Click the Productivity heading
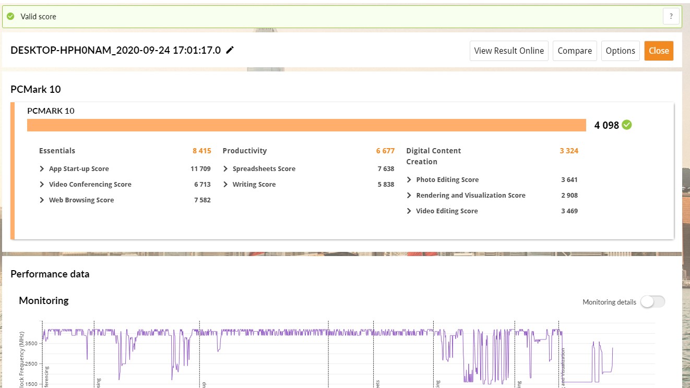The image size is (690, 388). tap(245, 151)
